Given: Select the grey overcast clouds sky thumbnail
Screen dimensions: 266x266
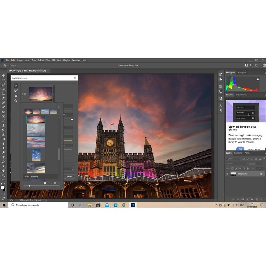Looking at the screenshot, I should coord(36,130).
